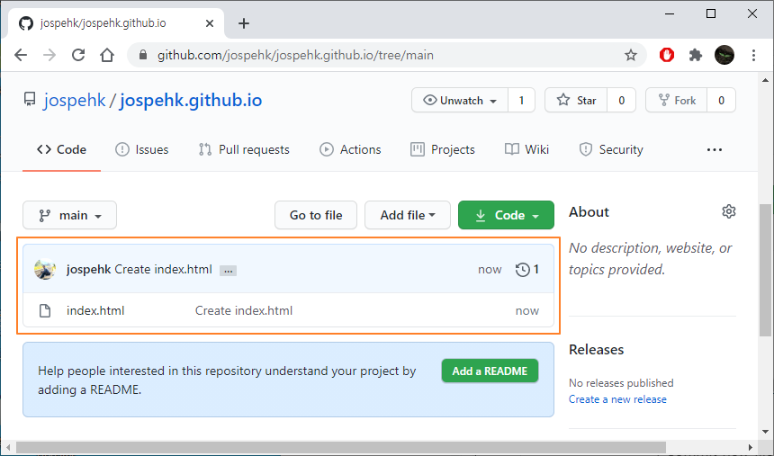774x456 pixels.
Task: View stargazers count 0
Action: tap(622, 100)
